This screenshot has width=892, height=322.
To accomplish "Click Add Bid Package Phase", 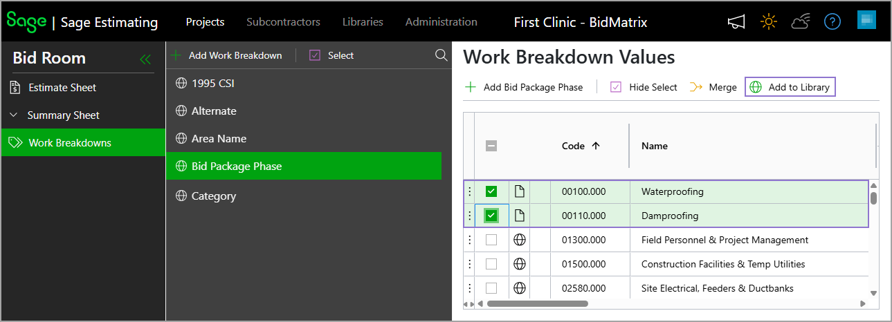I will tap(524, 87).
